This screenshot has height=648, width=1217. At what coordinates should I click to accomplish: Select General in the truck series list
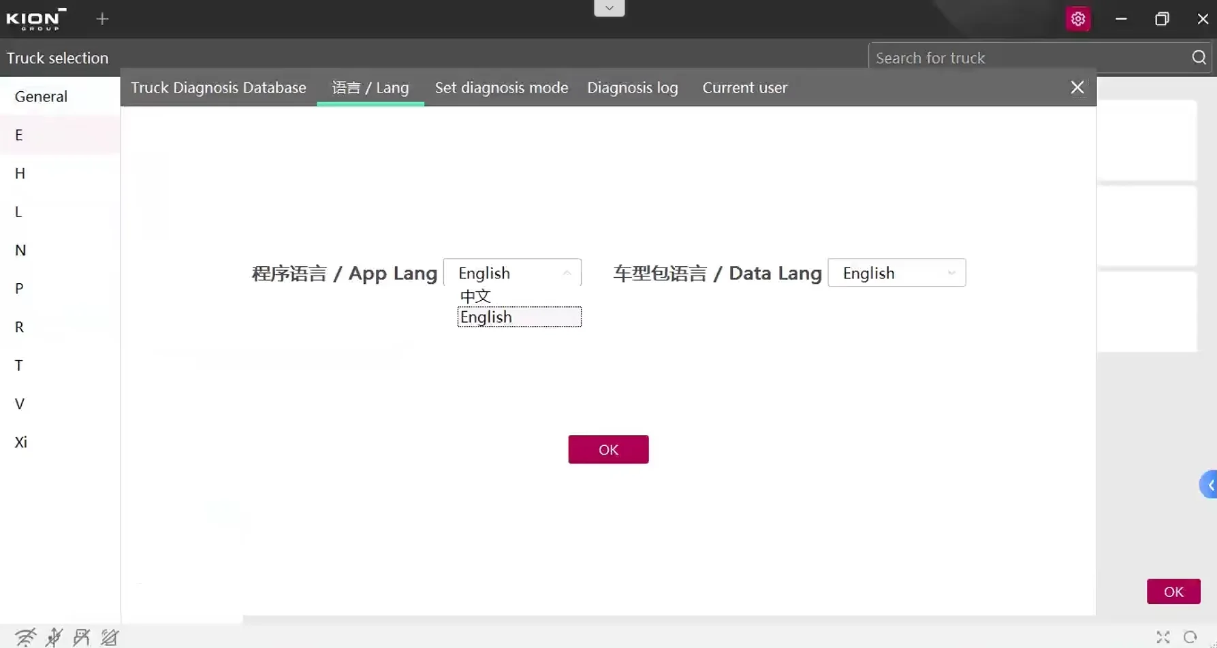[x=60, y=97]
